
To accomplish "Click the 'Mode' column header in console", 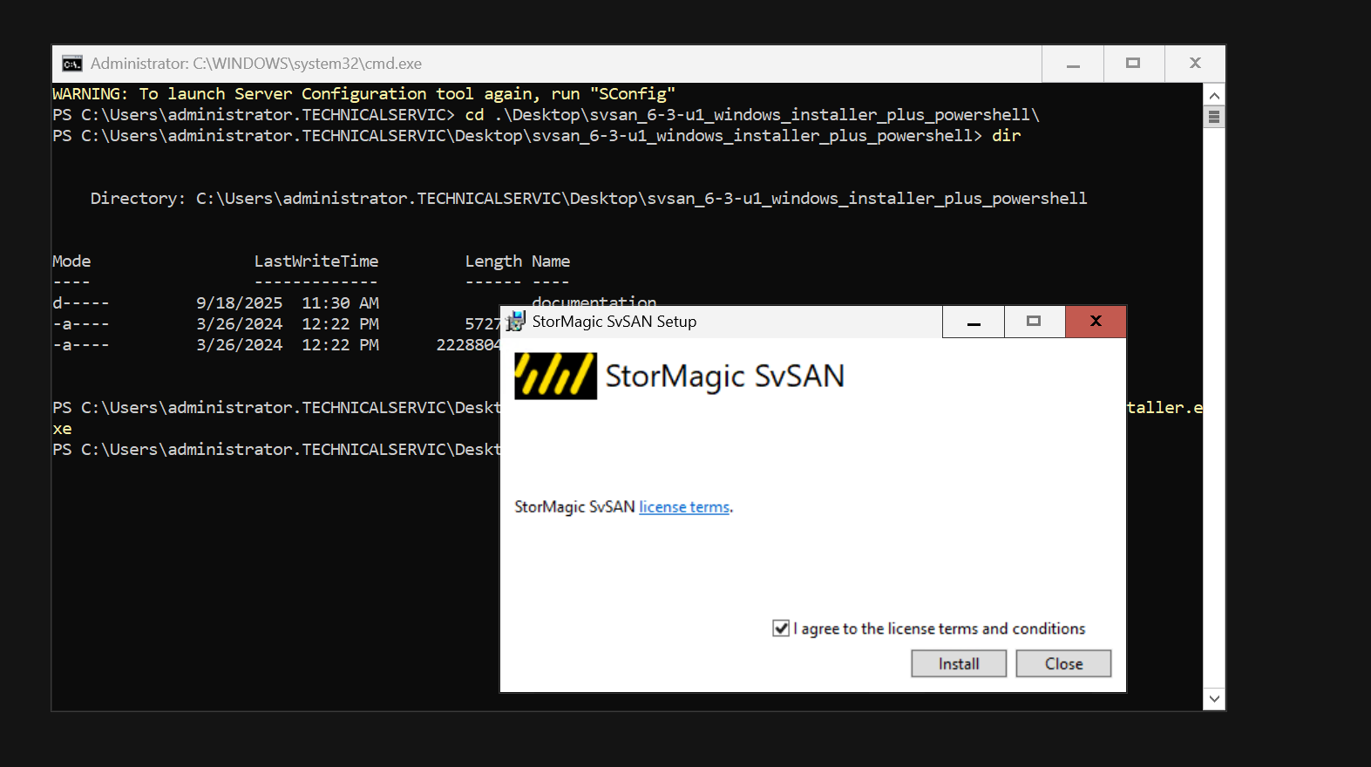I will coord(71,261).
